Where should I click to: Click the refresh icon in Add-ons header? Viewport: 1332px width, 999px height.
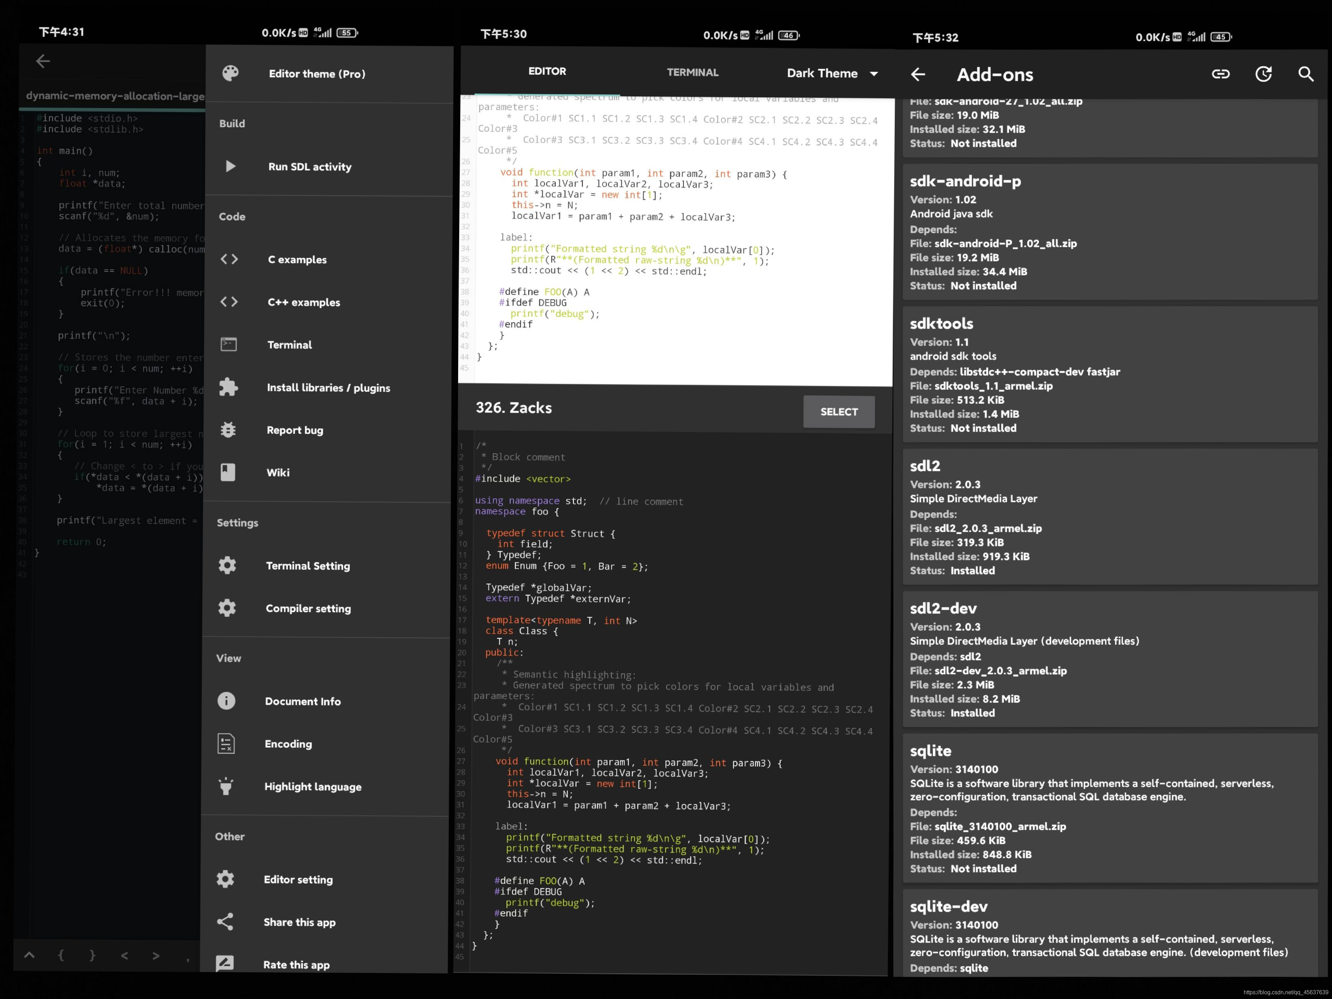click(x=1263, y=74)
